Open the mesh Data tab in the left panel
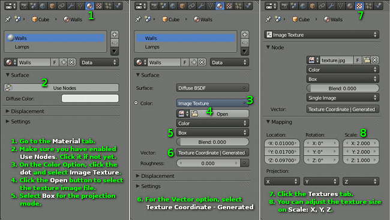The width and height of the screenshot is (390, 220). [80, 6]
